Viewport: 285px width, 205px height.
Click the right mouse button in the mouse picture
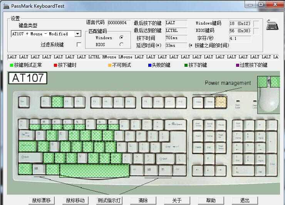(275, 82)
